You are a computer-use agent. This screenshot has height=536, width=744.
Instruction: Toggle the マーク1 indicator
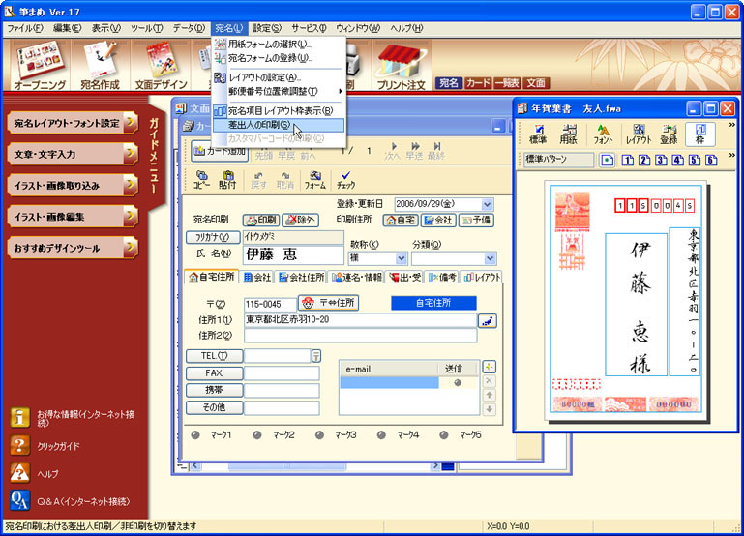point(195,435)
